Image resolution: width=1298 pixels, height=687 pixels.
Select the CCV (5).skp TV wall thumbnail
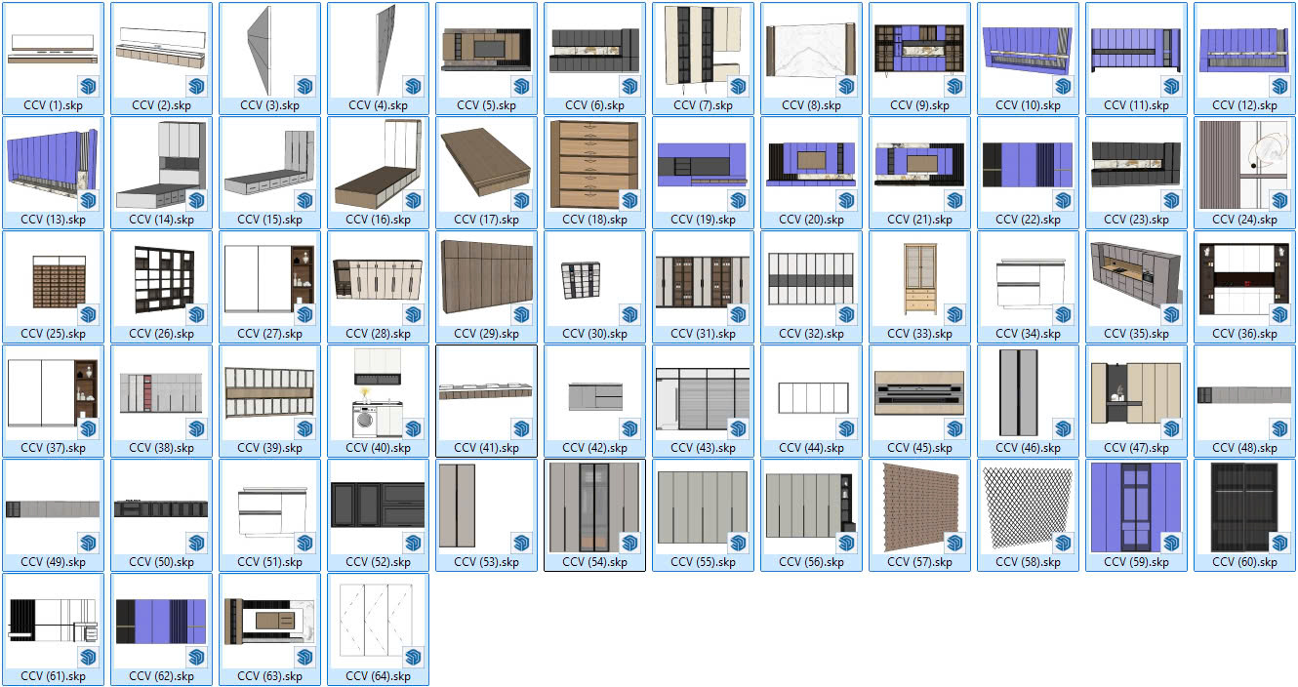tap(486, 49)
